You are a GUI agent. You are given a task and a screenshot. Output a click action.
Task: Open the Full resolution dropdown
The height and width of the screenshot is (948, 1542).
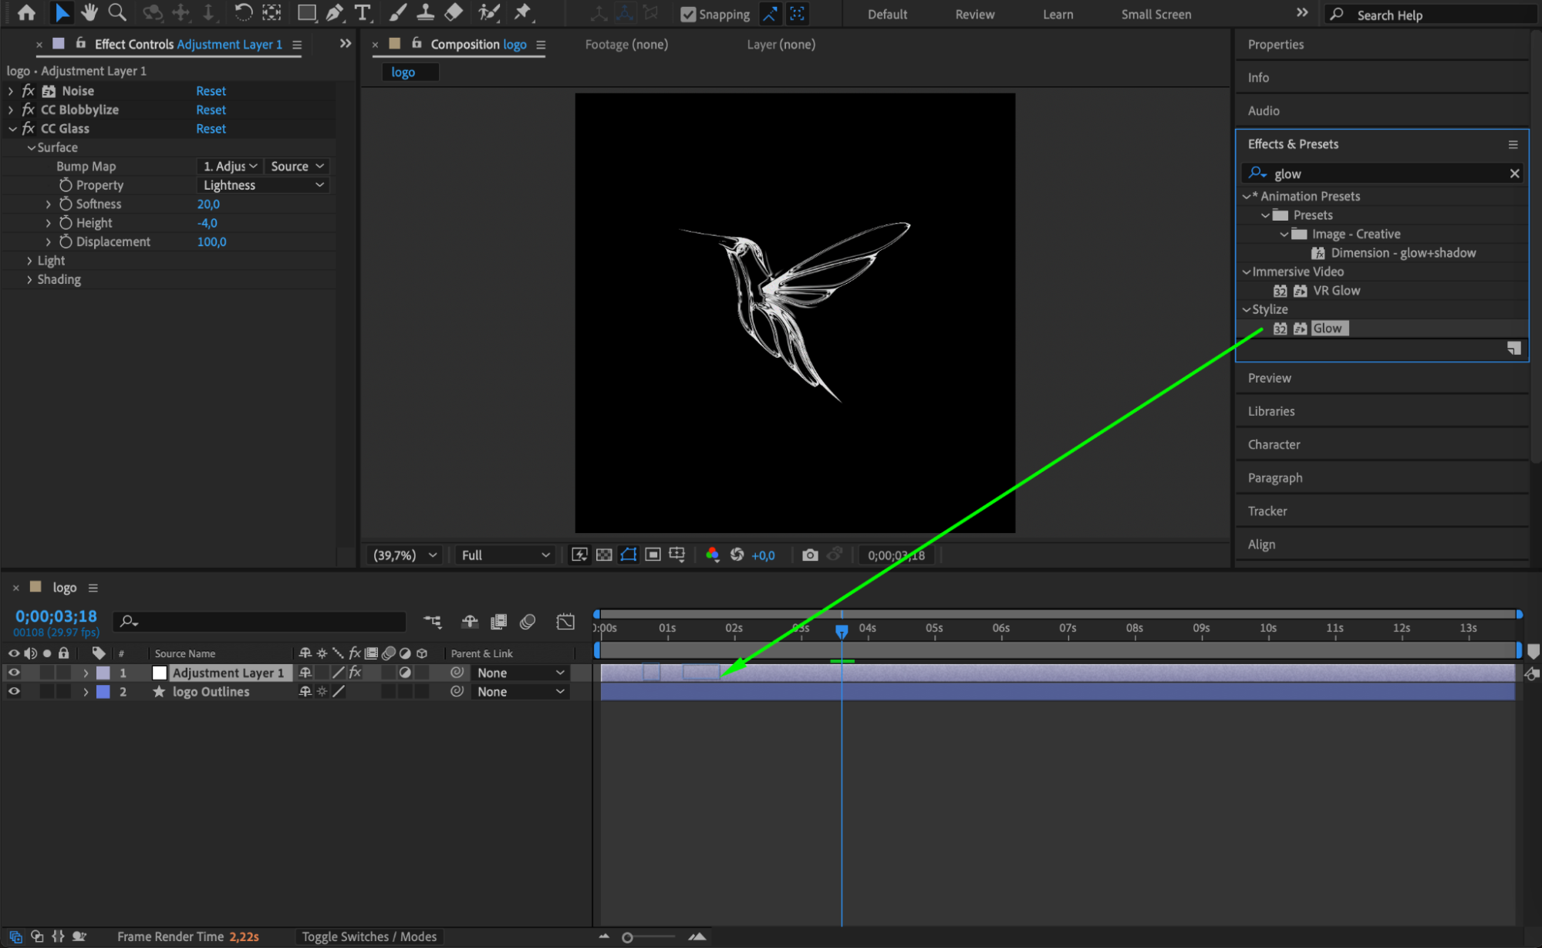505,555
